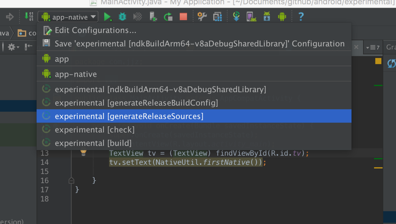Click the Gradle refresh icon on right panel

click(392, 63)
